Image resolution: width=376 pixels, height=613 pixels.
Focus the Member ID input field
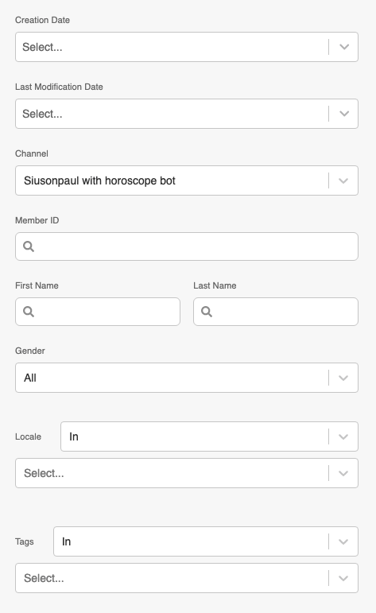187,246
